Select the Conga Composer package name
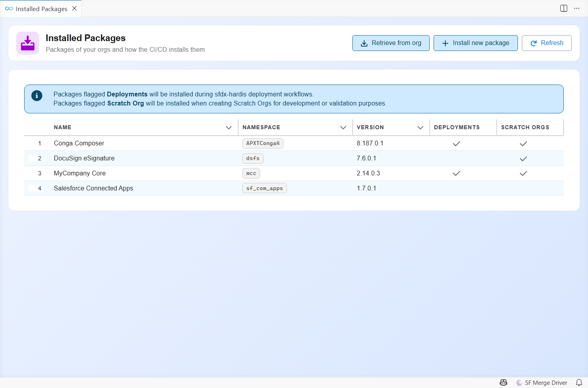The width and height of the screenshot is (588, 388). (x=79, y=143)
